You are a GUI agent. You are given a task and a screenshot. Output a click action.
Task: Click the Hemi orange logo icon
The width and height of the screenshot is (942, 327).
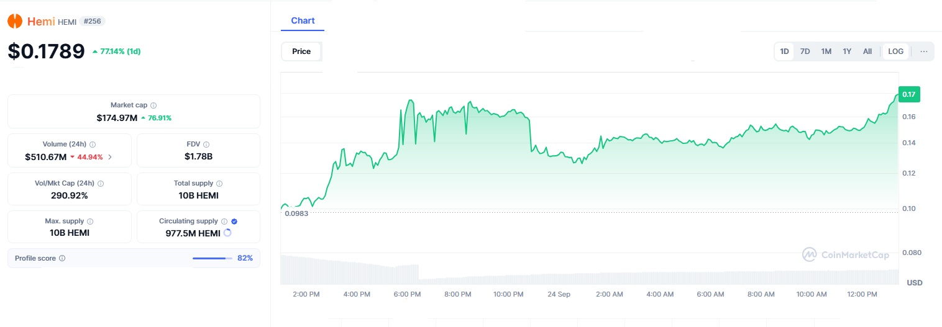click(x=15, y=21)
